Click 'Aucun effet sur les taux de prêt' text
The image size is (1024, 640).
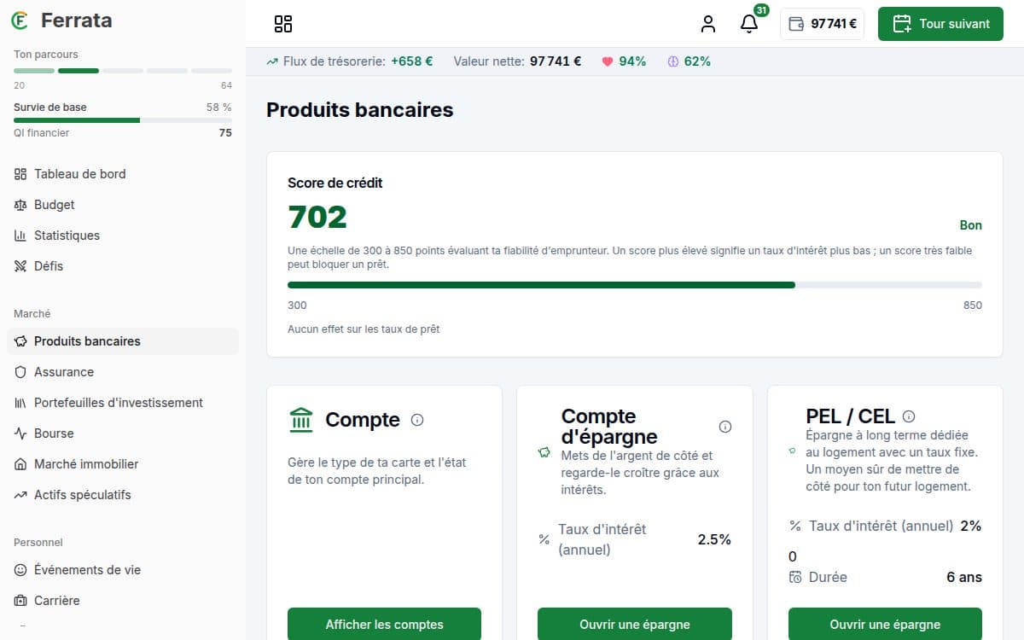(364, 329)
